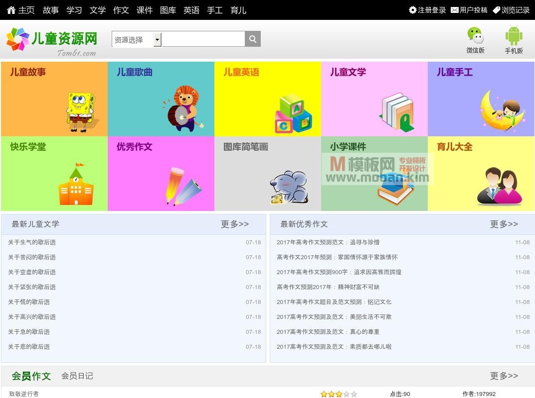Open 课件 in the top navigation
Viewport: 535px width, 398px height.
(x=144, y=10)
